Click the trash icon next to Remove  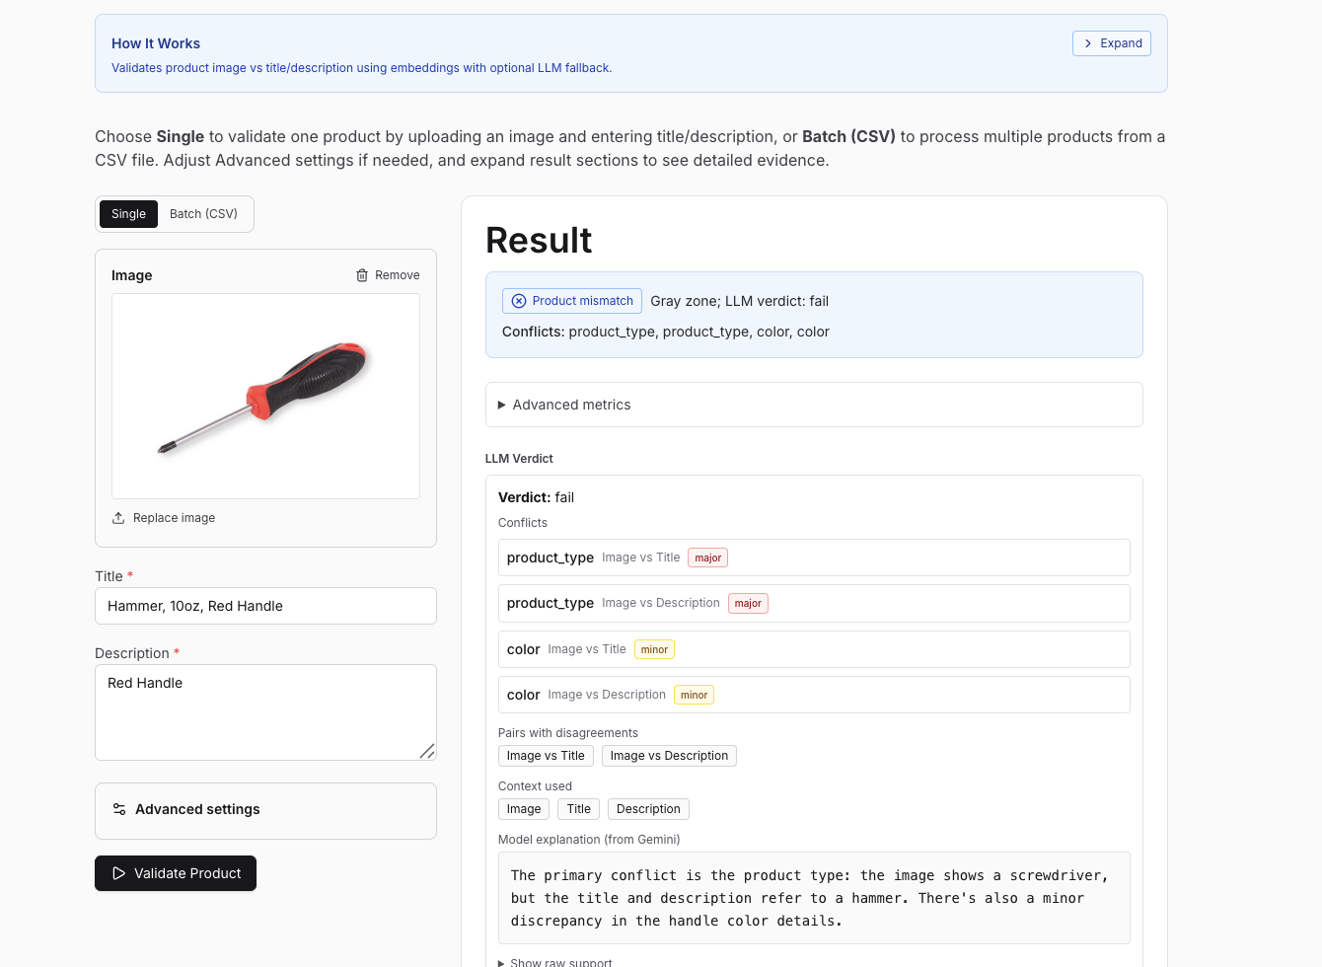pyautogui.click(x=362, y=275)
